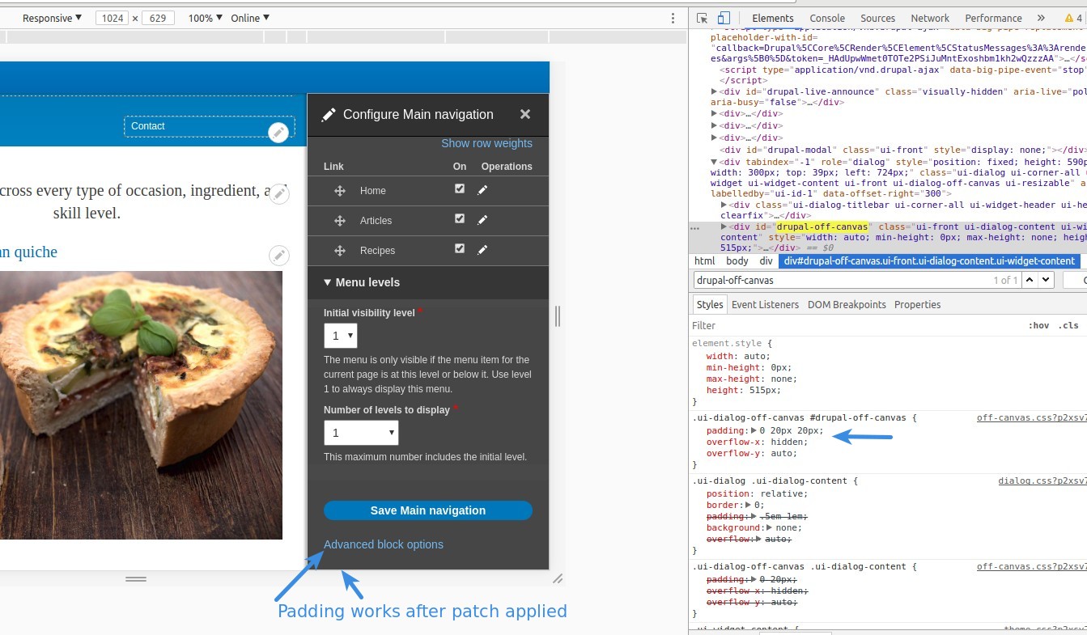
Task: Open Number of levels to display dropdown
Action: click(361, 433)
